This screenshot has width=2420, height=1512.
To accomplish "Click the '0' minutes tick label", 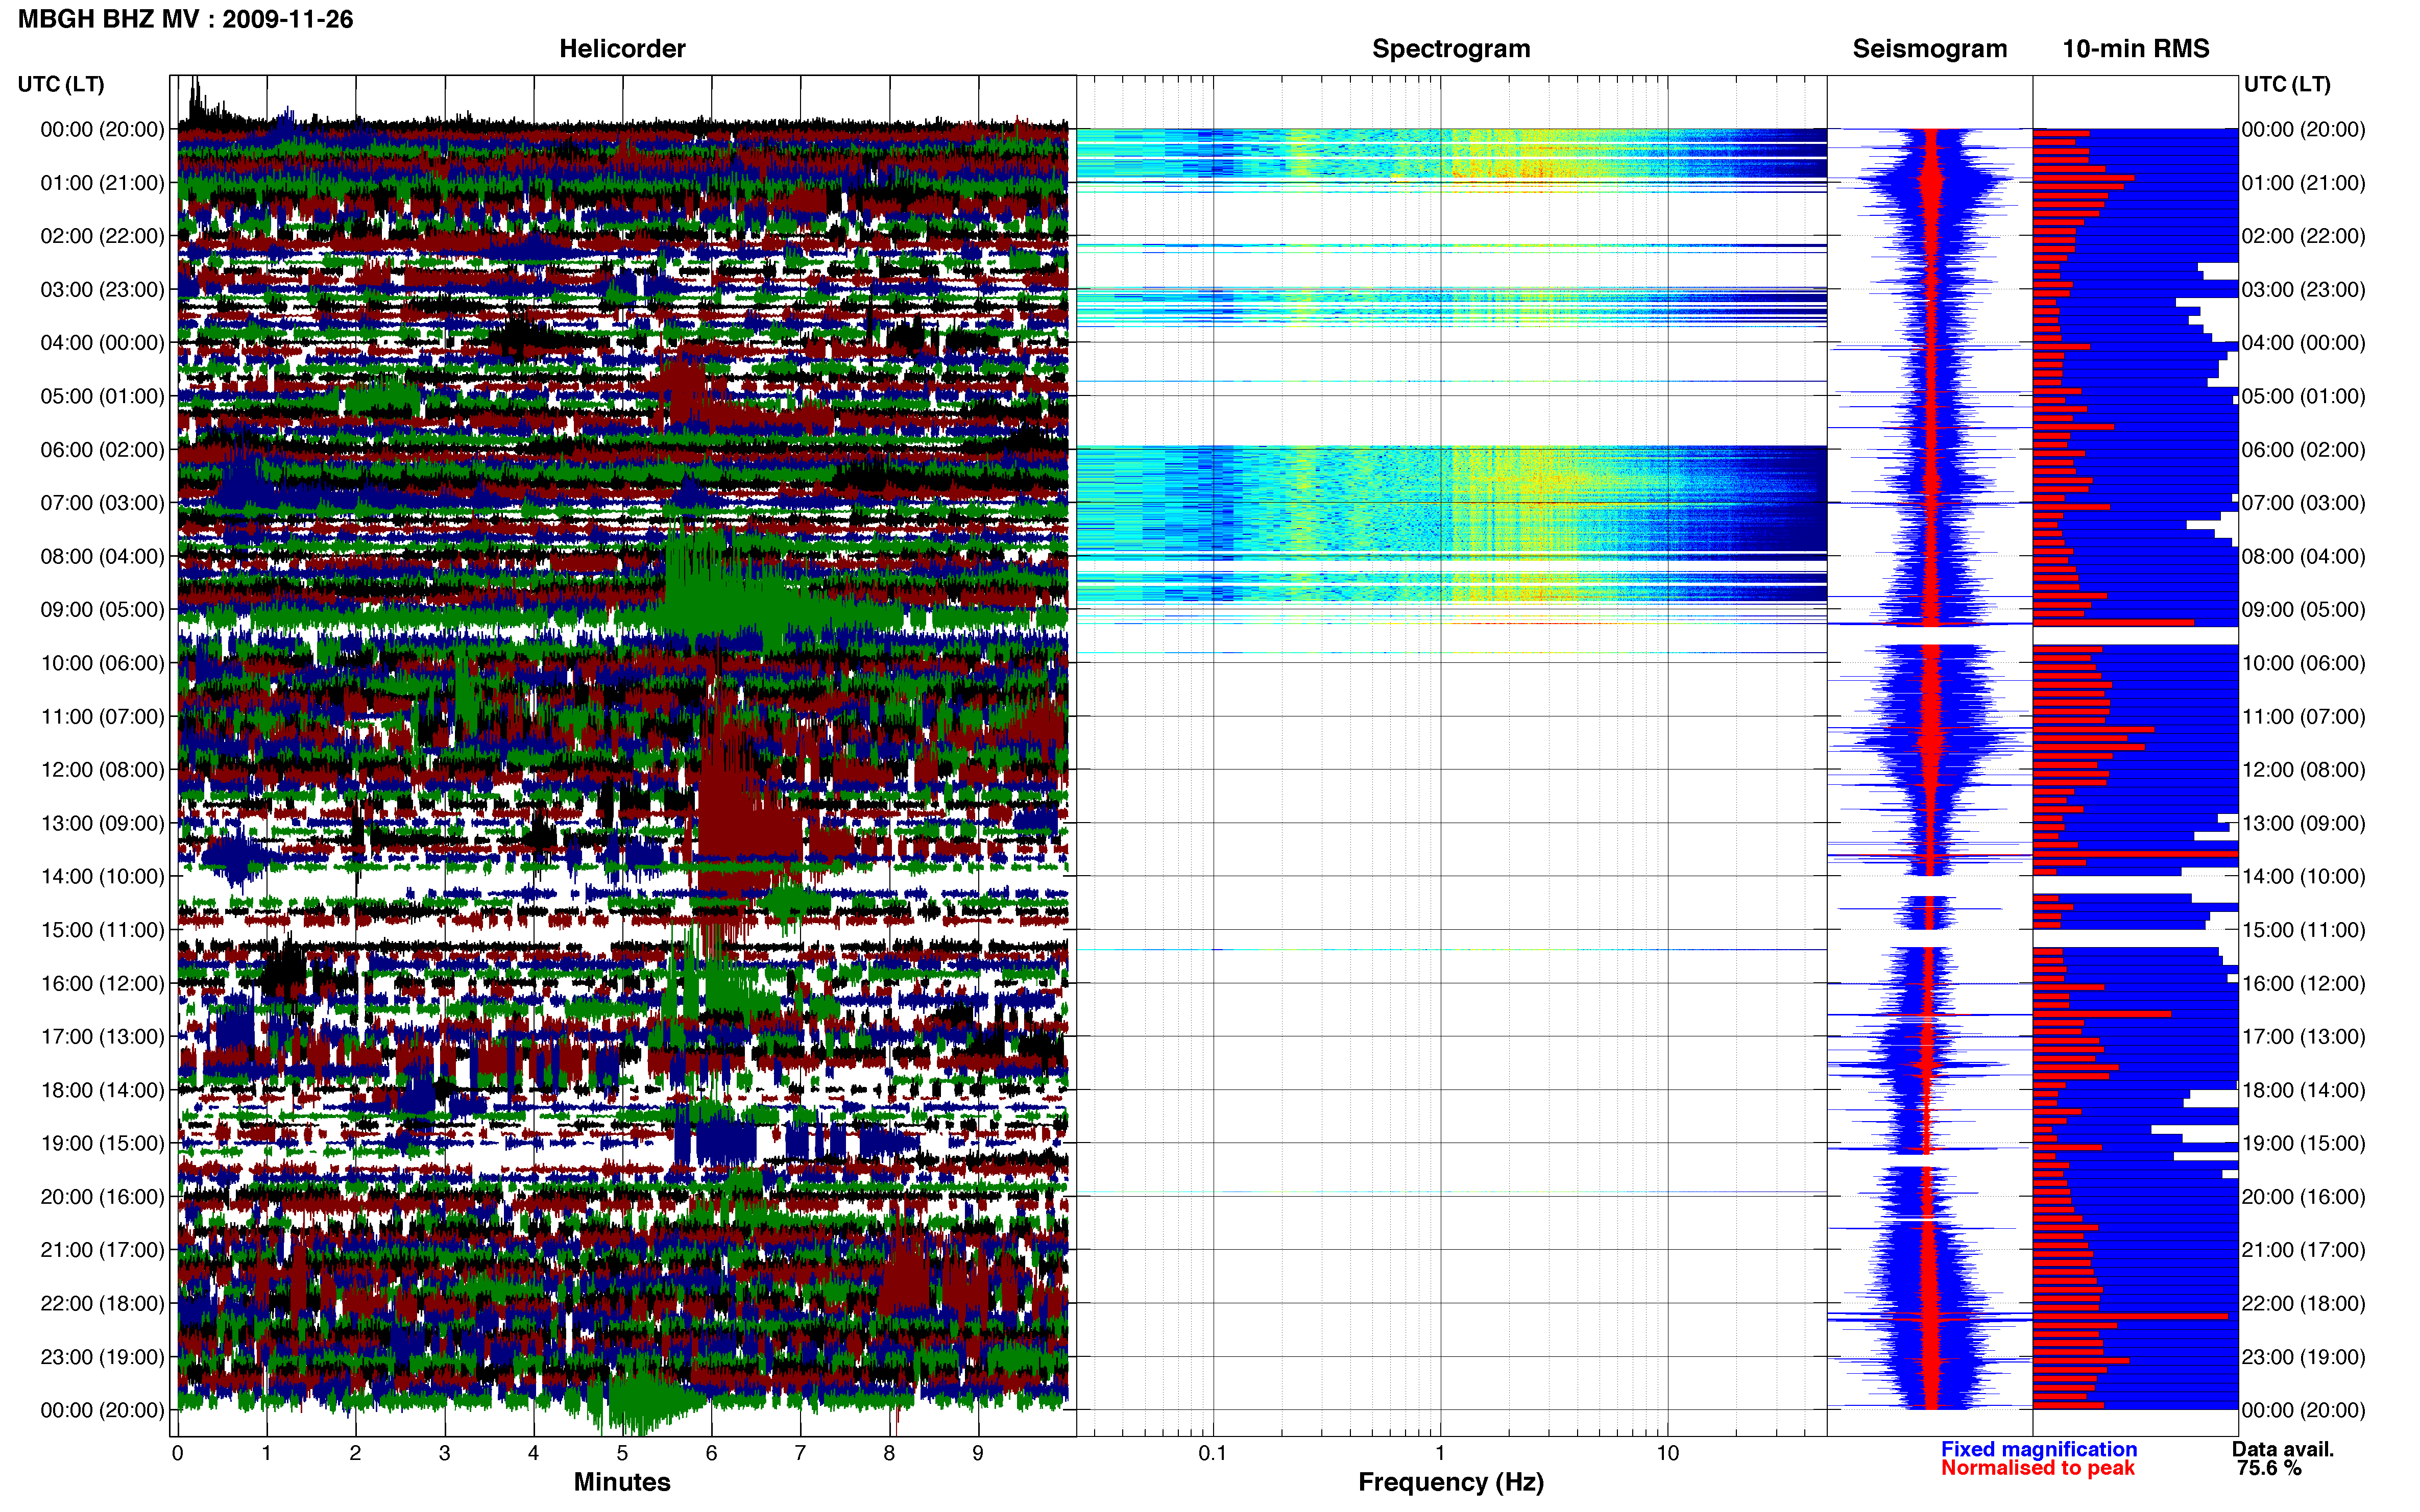I will (177, 1453).
